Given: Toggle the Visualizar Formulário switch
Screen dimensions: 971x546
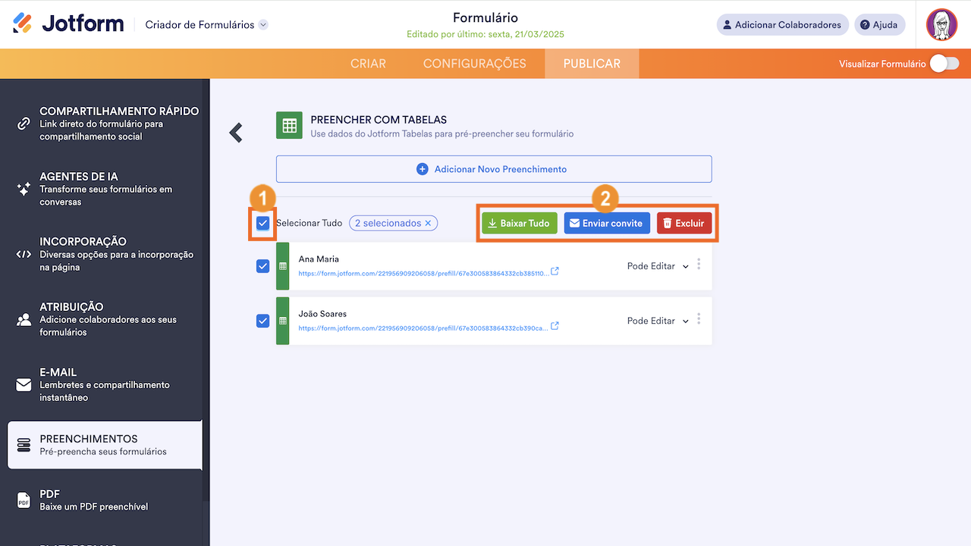Looking at the screenshot, I should coord(944,64).
